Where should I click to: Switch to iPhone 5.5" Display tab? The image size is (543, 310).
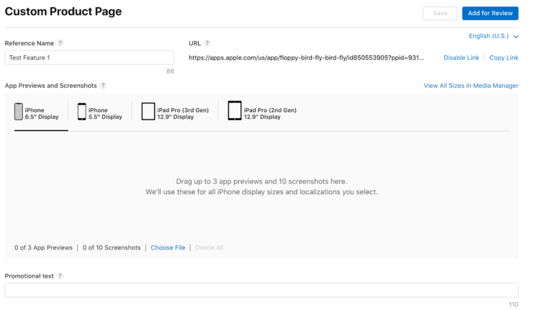point(99,113)
